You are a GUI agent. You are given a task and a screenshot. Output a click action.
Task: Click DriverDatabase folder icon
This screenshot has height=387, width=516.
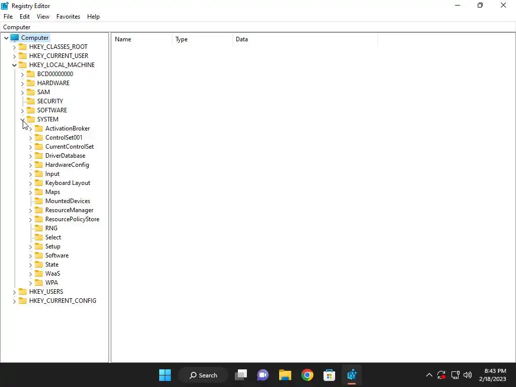(x=39, y=156)
